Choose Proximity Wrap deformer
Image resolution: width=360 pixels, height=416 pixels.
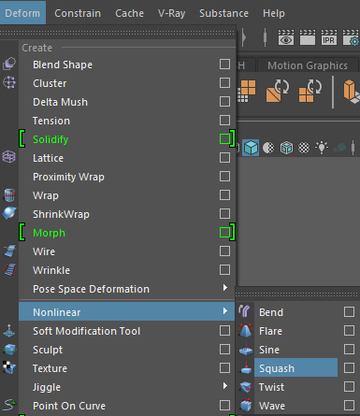pos(68,177)
